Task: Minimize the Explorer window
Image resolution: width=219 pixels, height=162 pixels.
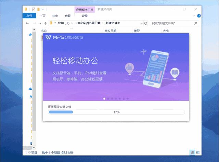Action: coord(173,9)
